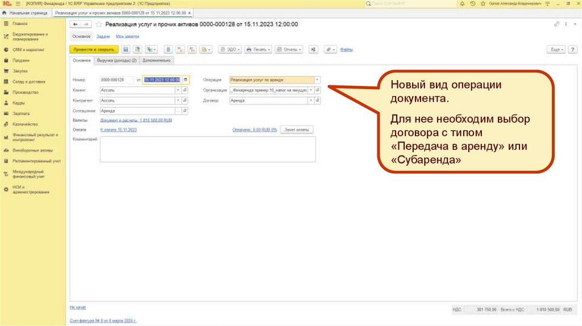Expand the Договор field dropdown
This screenshot has height=326, width=582.
311,100
